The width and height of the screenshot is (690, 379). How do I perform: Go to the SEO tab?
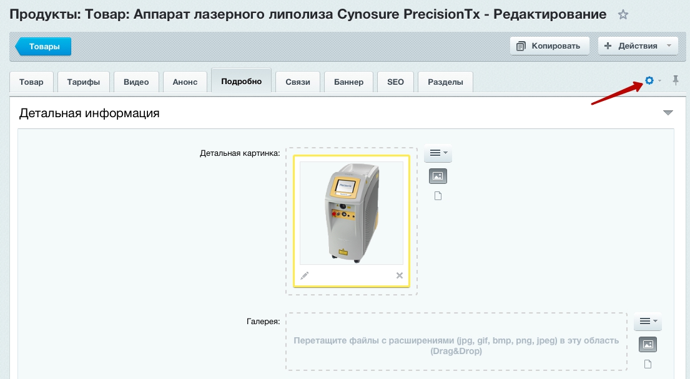tap(396, 82)
